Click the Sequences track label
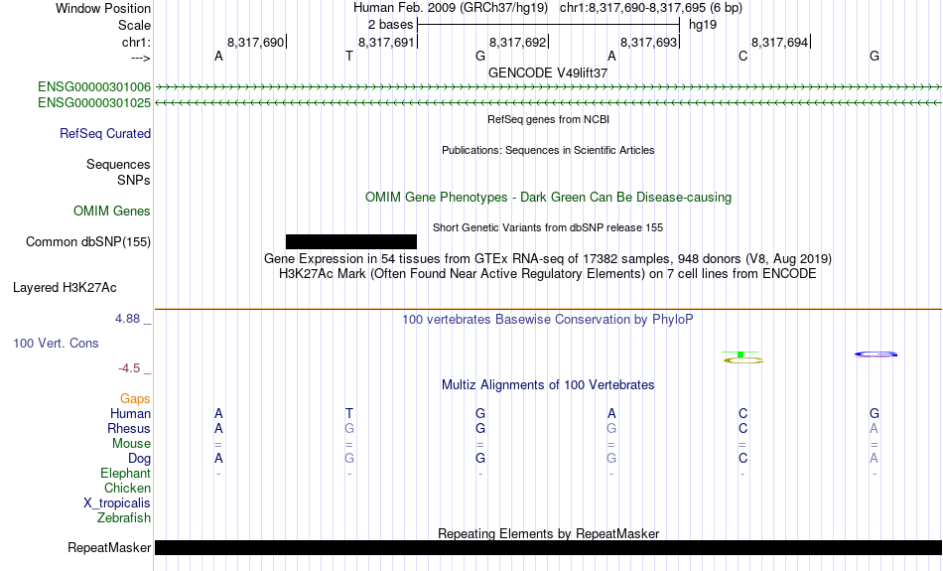The width and height of the screenshot is (943, 571). (118, 164)
